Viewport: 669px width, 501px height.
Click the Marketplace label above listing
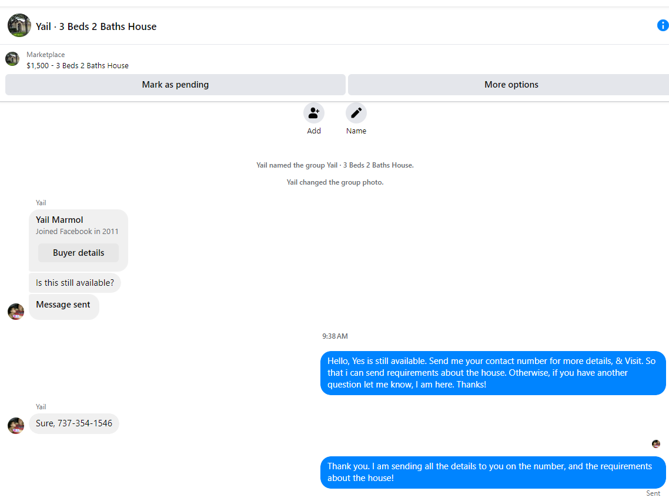46,55
